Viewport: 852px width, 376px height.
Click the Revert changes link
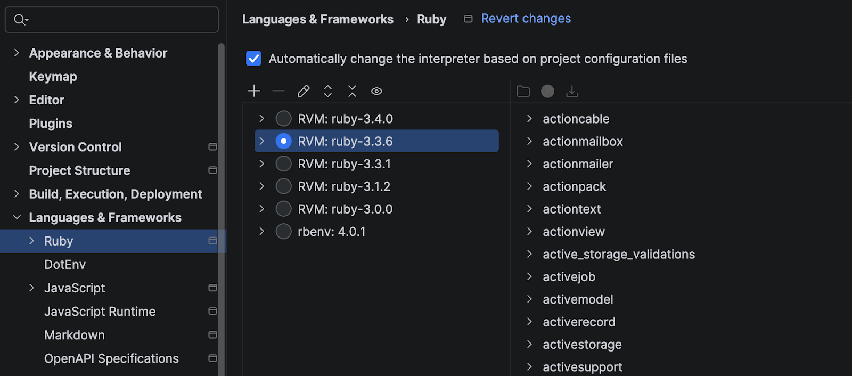[526, 19]
